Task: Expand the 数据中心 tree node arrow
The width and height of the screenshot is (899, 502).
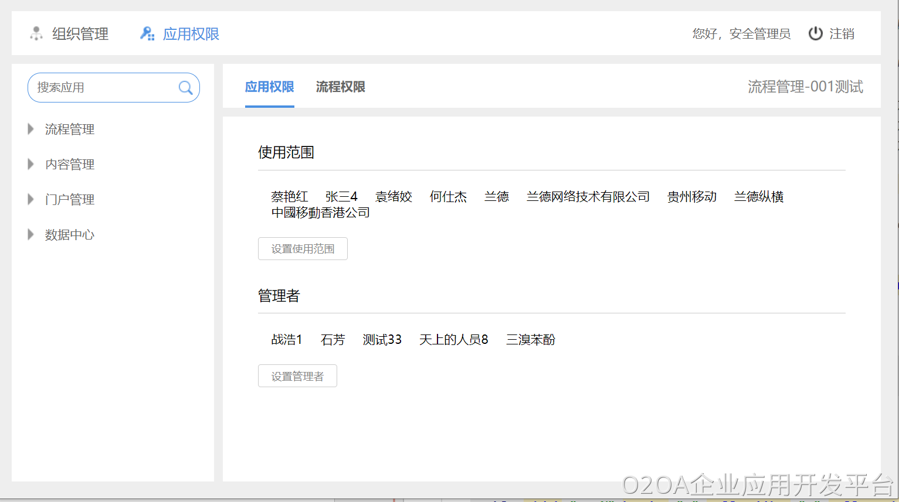Action: 31,234
